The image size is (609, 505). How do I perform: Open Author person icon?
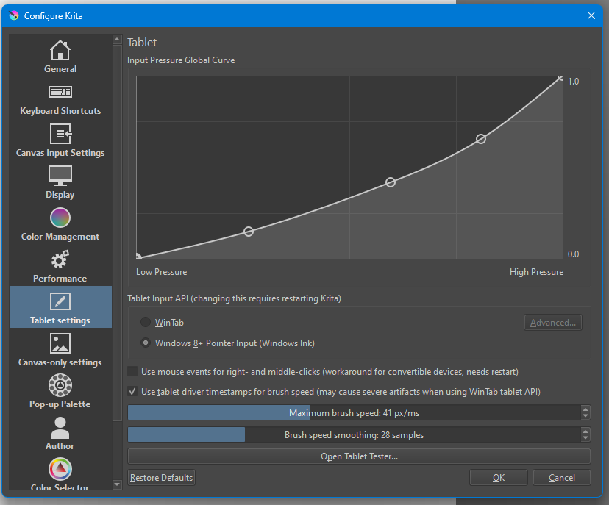[60, 428]
